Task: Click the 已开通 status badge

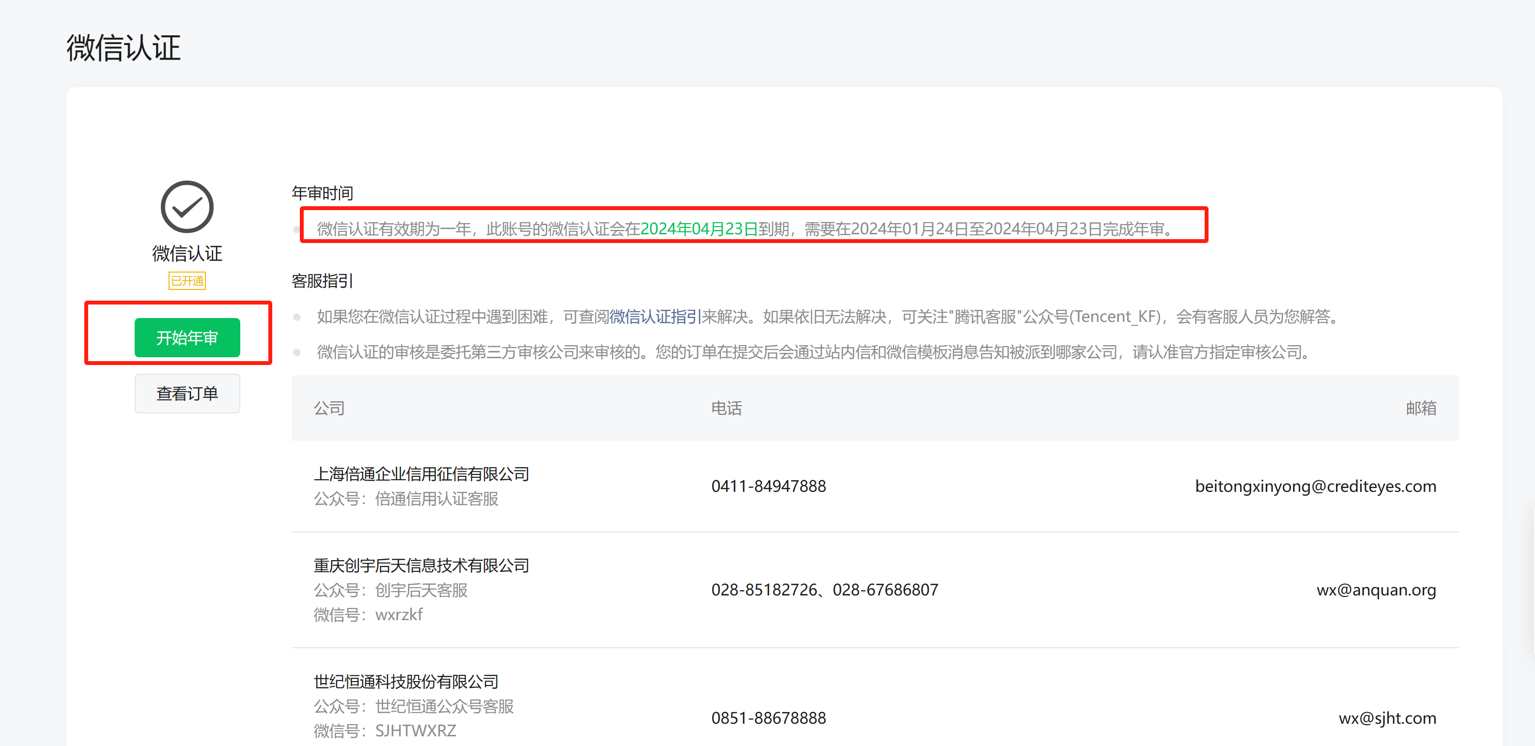Action: 186,281
